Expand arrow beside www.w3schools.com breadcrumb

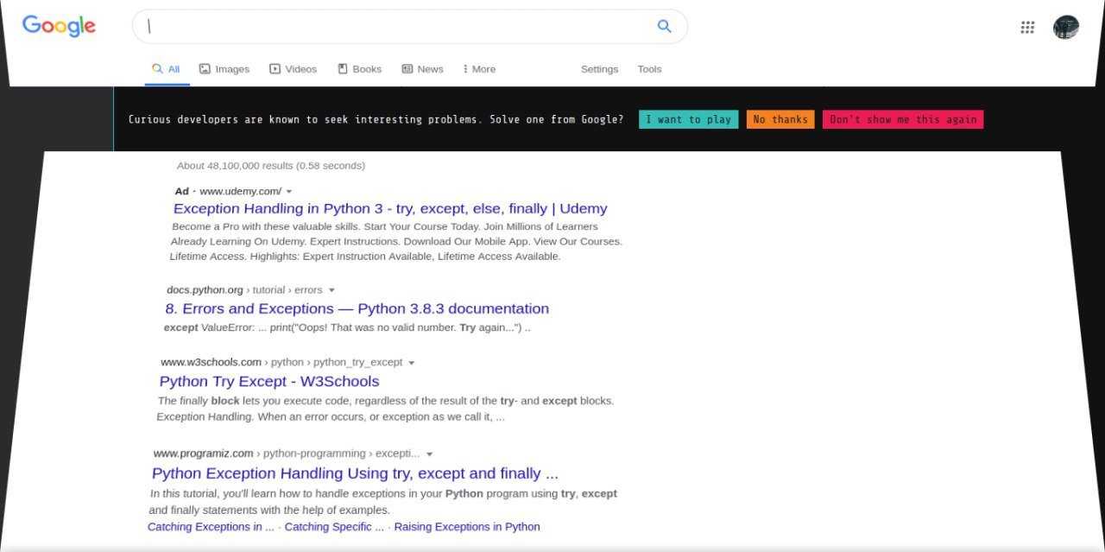412,363
